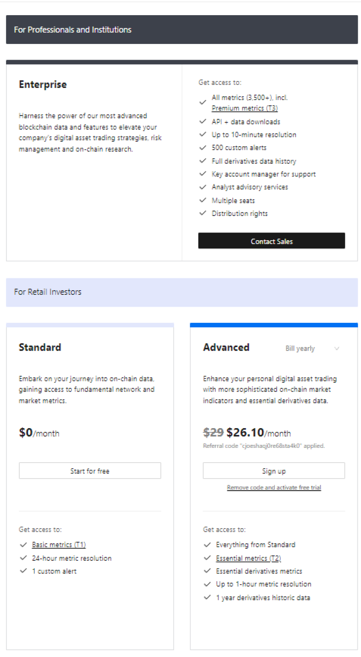The width and height of the screenshot is (361, 657).
Task: Expand the billing period chevron on Advanced plan
Action: point(337,348)
